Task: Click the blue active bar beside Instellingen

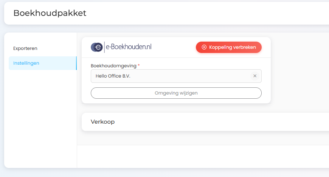Action: (x=76, y=63)
